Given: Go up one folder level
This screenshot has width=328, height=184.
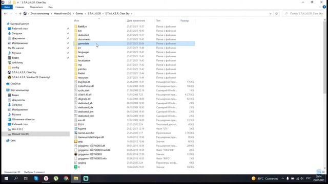Looking at the screenshot, I should tap(20, 14).
